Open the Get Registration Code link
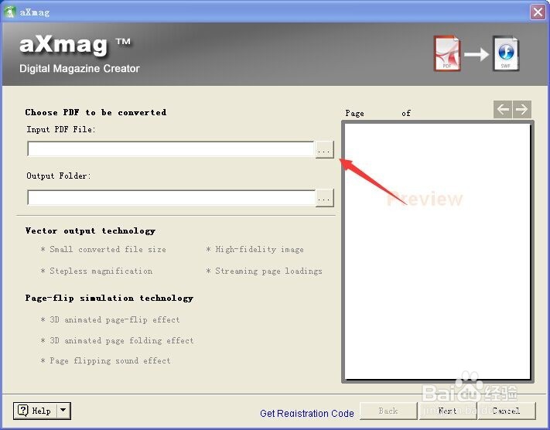 [307, 413]
